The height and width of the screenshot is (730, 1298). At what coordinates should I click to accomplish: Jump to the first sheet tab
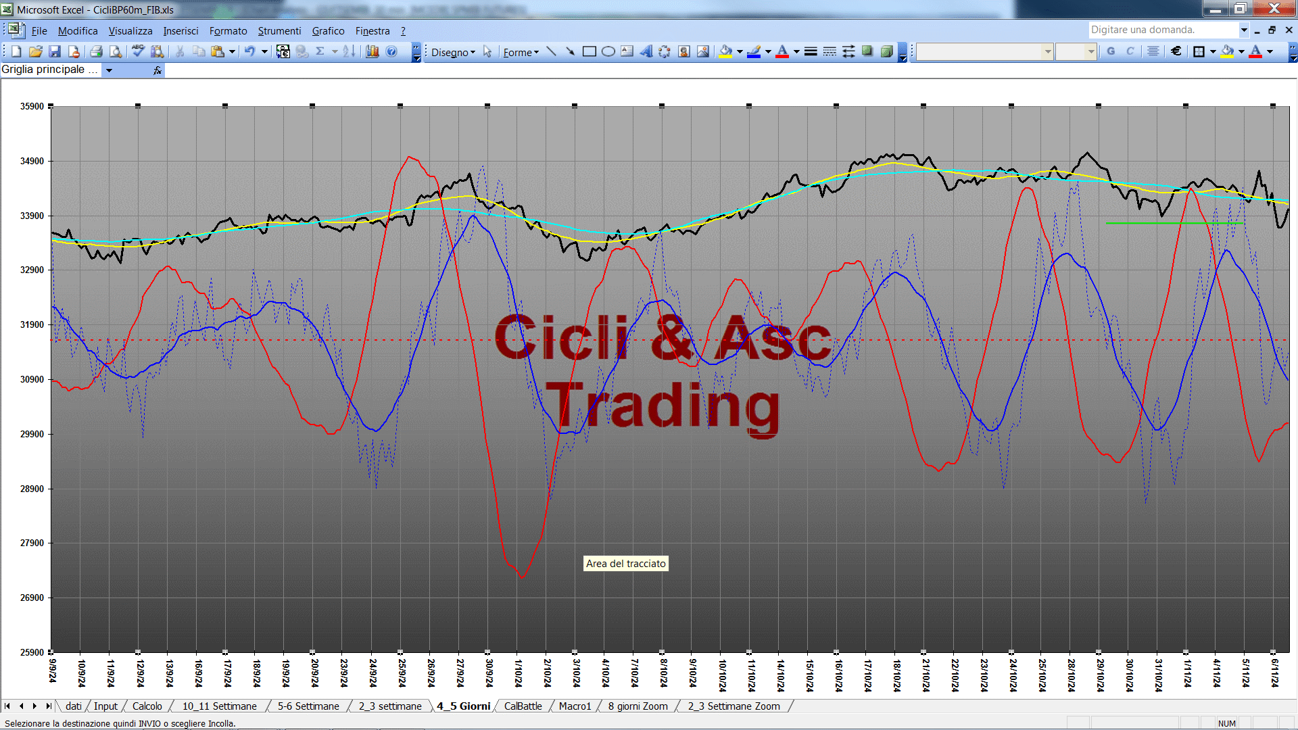coord(7,706)
